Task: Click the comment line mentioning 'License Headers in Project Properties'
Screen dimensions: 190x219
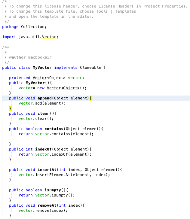Action: [96, 6]
